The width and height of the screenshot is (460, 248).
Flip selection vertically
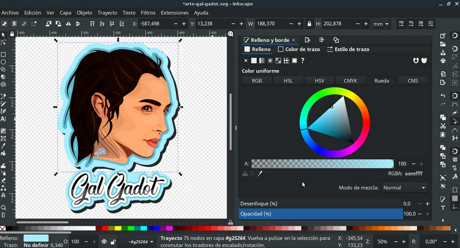pos(78,24)
